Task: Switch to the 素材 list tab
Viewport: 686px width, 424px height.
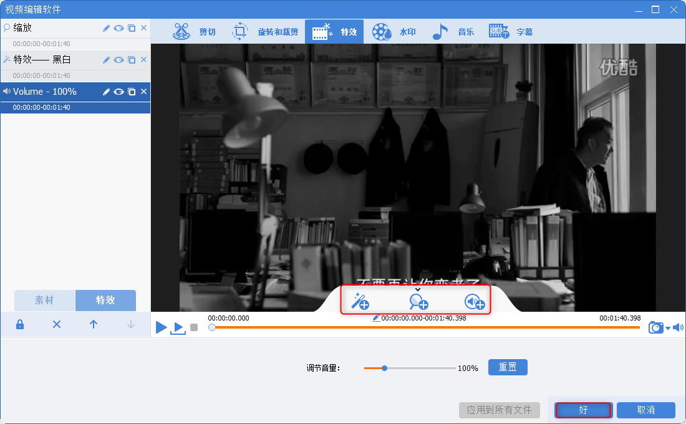Action: pos(45,300)
